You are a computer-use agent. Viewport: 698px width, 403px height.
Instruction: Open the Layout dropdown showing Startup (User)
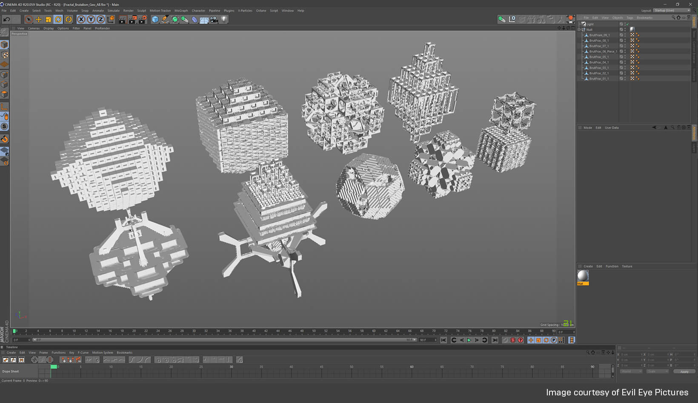[671, 10]
